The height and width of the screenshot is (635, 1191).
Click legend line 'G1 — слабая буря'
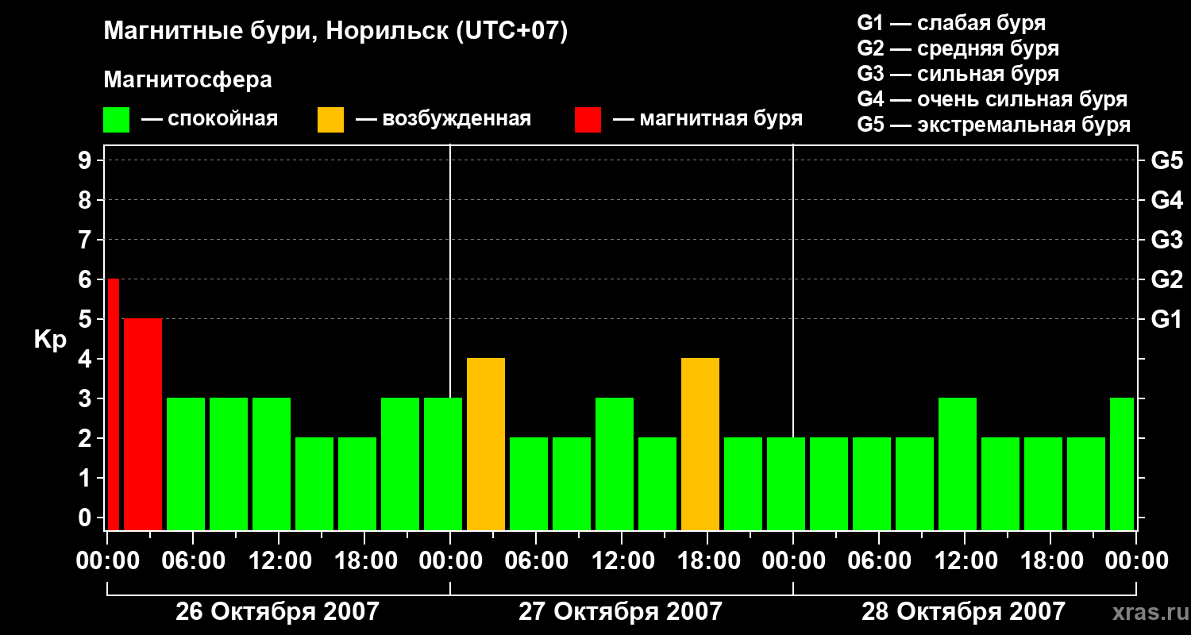click(951, 23)
